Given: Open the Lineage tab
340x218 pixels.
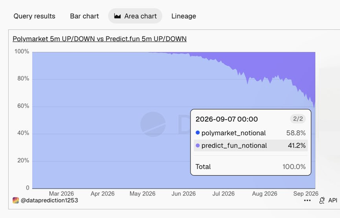Looking at the screenshot, I should 183,16.
